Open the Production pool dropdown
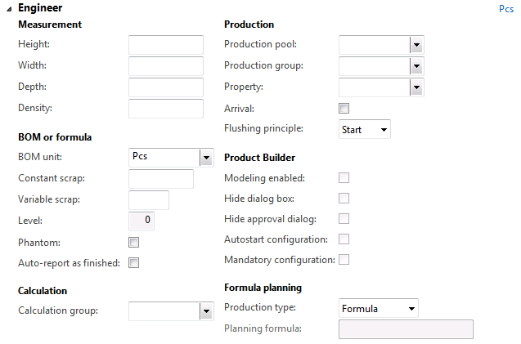 point(416,46)
